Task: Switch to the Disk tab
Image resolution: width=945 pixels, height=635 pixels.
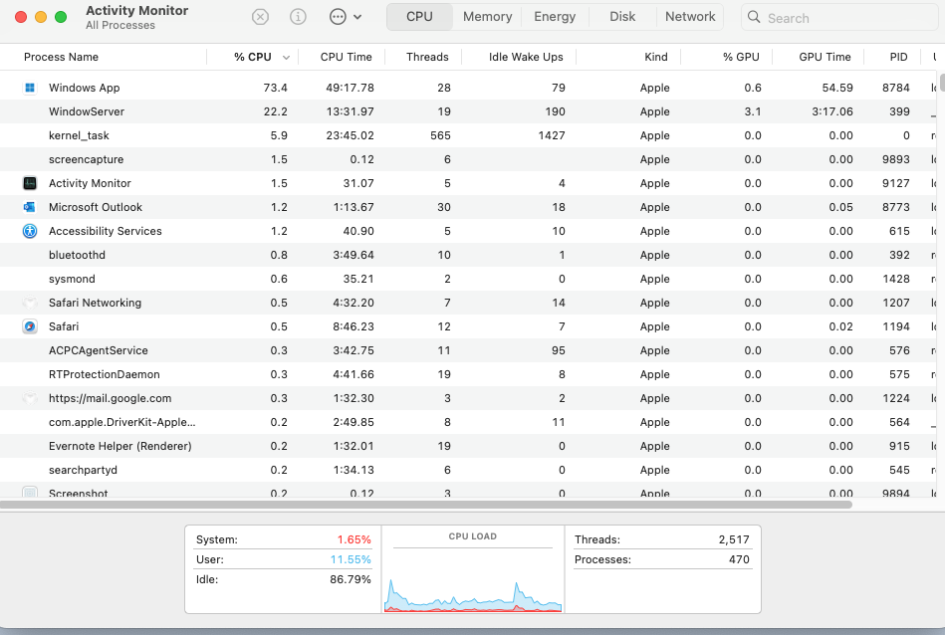Action: (x=622, y=17)
